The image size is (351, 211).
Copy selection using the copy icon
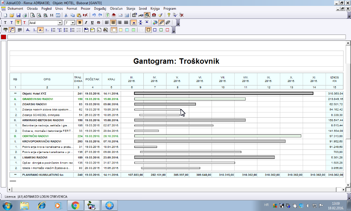click(x=72, y=15)
